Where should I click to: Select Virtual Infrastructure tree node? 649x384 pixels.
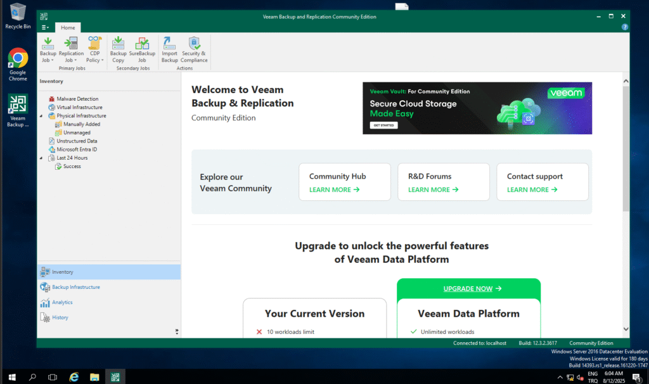point(79,107)
